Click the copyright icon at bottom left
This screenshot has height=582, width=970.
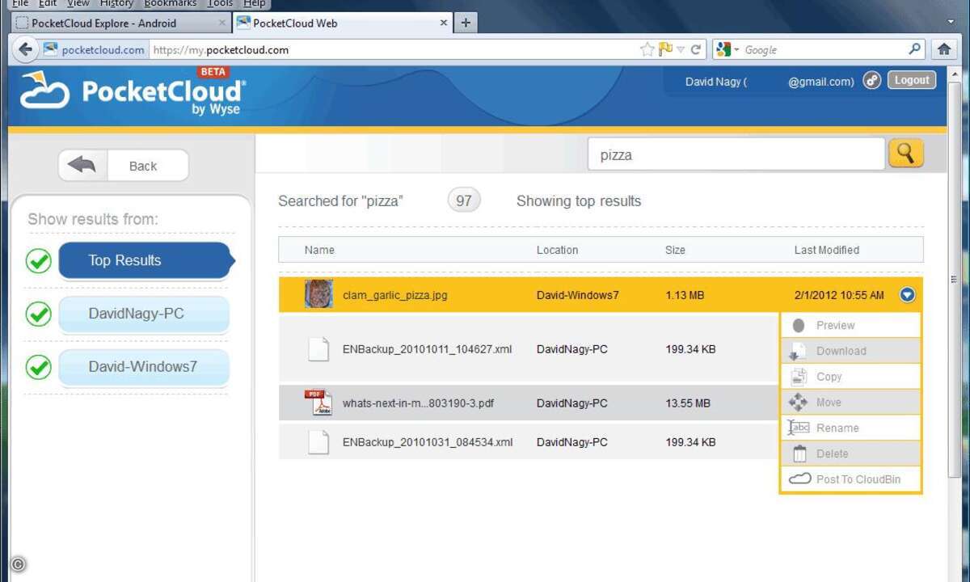19,565
